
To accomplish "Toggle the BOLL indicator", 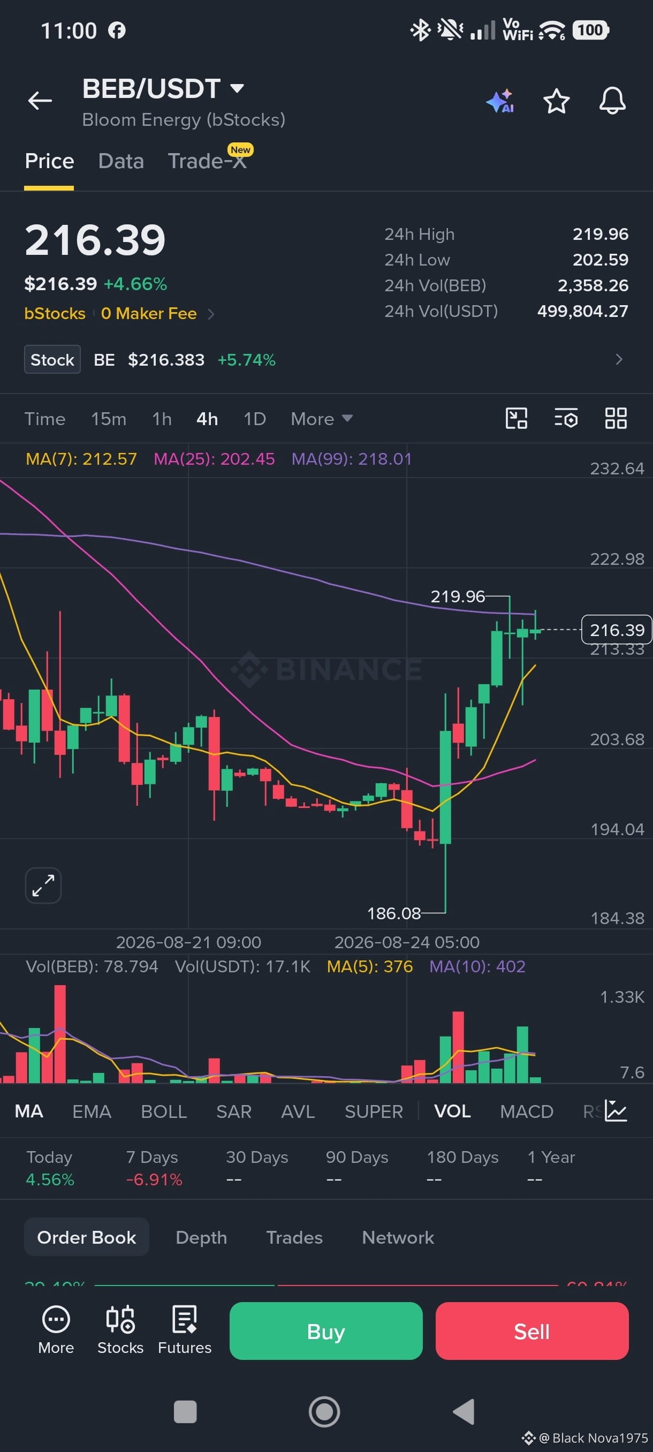I will click(163, 1111).
